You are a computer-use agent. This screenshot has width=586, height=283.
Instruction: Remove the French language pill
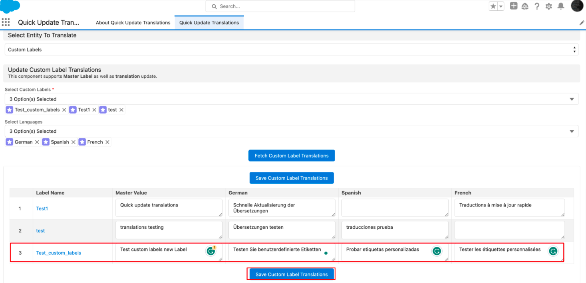[107, 142]
